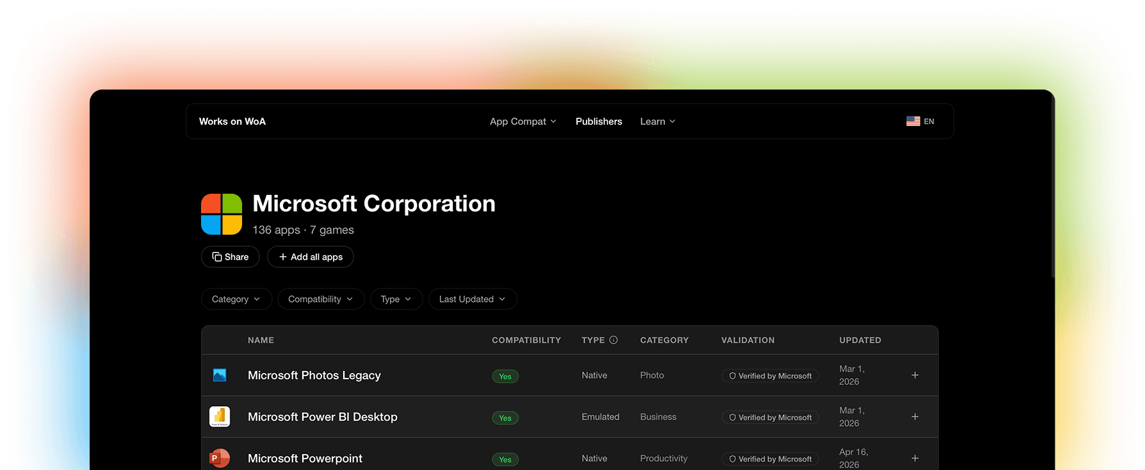The height and width of the screenshot is (470, 1145).
Task: Click the VALIDATION column header
Action: point(748,340)
